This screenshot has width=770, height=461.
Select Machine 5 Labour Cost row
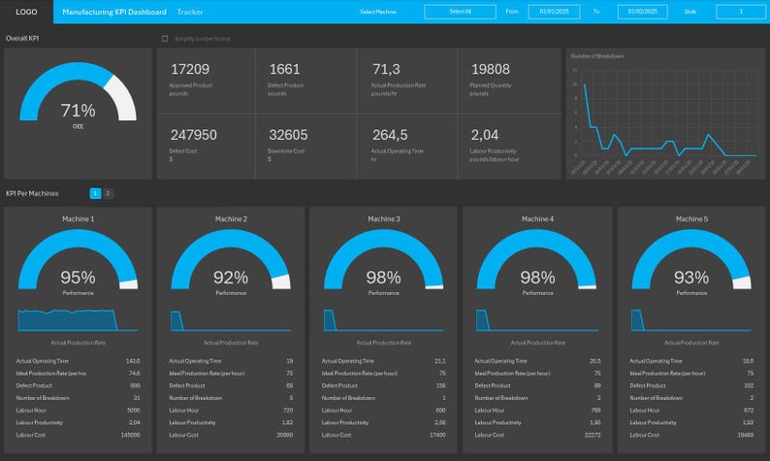[691, 435]
